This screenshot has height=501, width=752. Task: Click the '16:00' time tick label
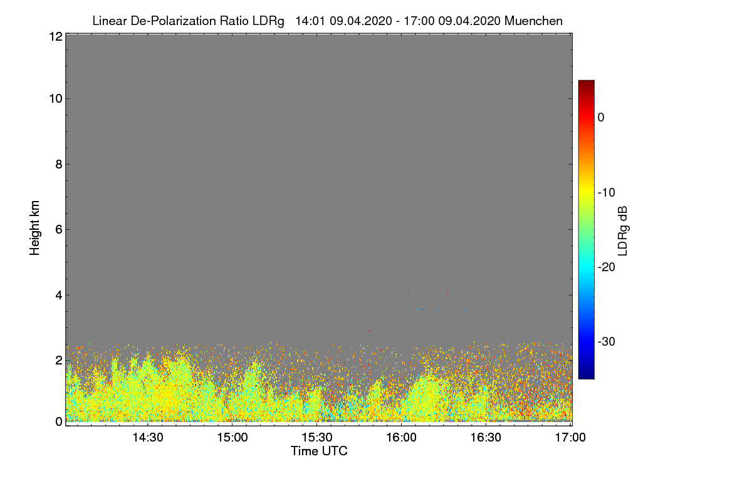[x=401, y=438]
